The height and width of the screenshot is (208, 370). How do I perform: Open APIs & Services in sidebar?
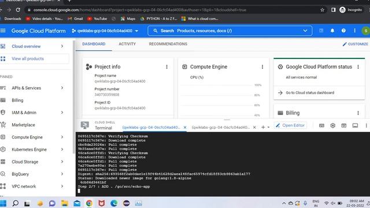click(27, 88)
